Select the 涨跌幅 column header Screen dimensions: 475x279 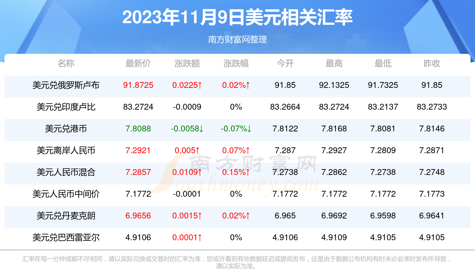pyautogui.click(x=236, y=63)
